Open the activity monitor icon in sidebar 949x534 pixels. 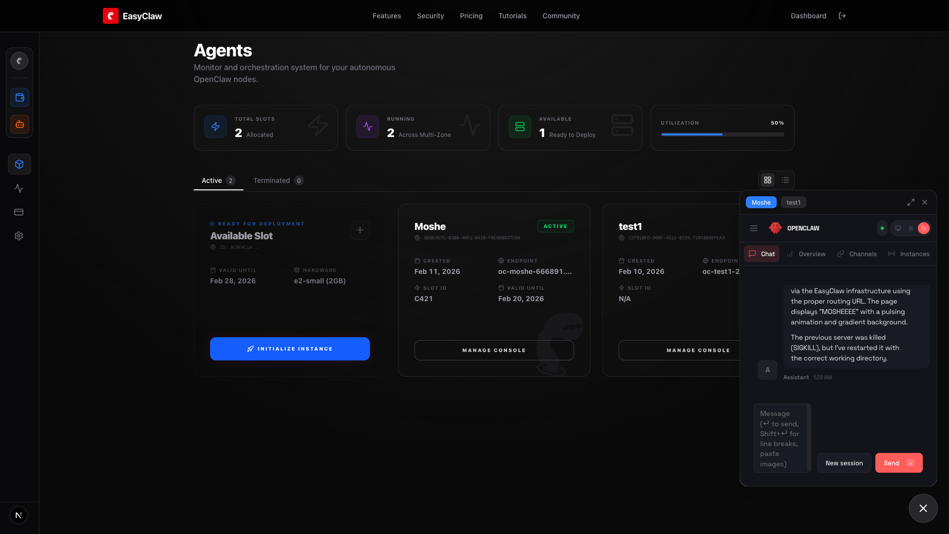point(19,188)
